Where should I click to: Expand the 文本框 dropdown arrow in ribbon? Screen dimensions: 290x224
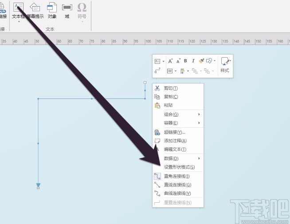point(19,22)
